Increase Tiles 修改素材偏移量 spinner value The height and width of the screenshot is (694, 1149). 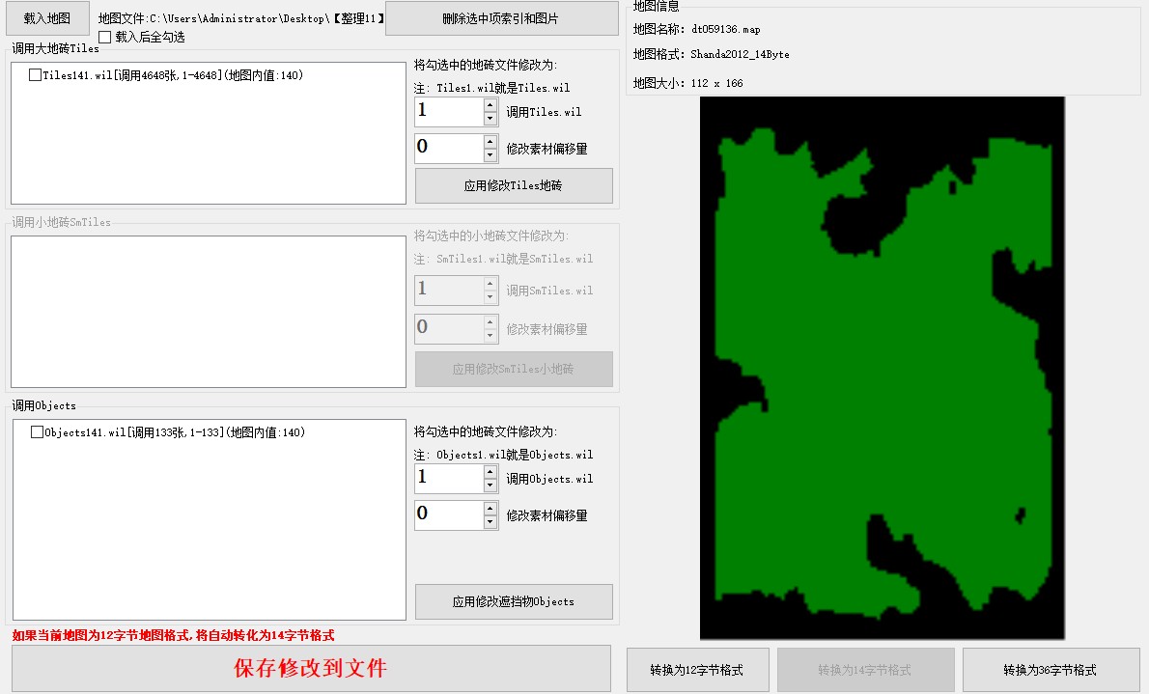pyautogui.click(x=490, y=141)
